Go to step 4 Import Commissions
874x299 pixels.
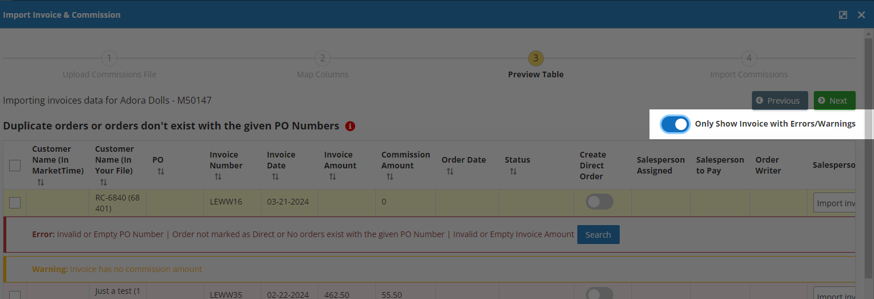click(749, 58)
